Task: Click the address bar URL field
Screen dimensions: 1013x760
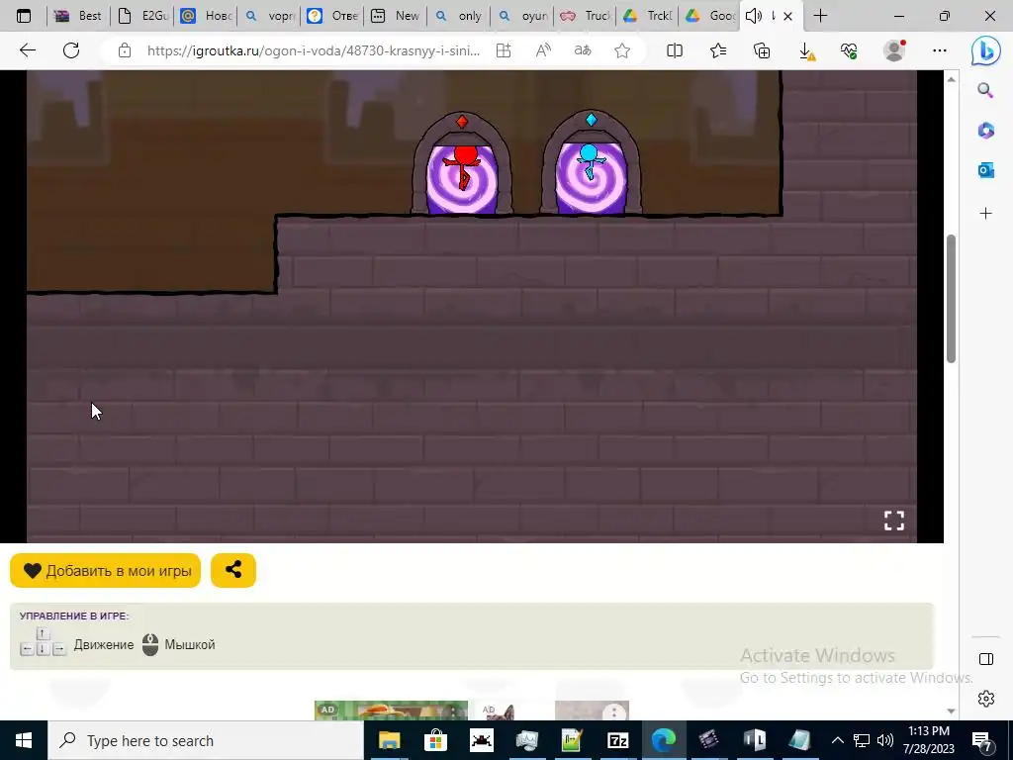Action: click(314, 50)
